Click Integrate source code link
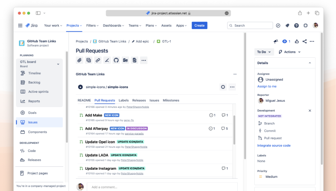 (x=274, y=145)
